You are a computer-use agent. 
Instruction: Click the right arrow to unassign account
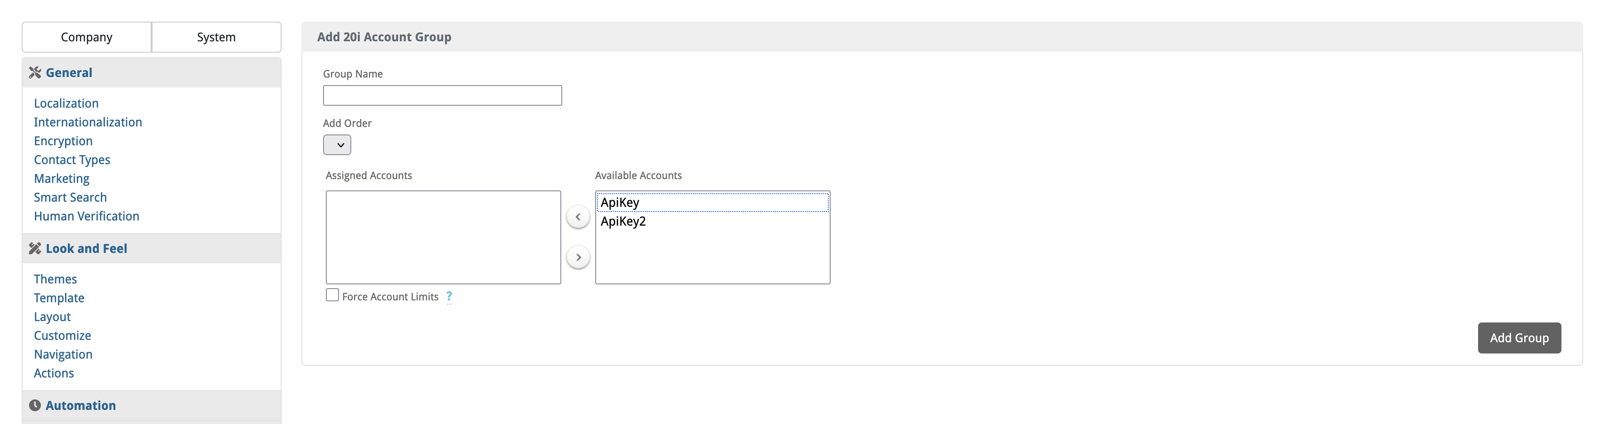[x=578, y=257]
